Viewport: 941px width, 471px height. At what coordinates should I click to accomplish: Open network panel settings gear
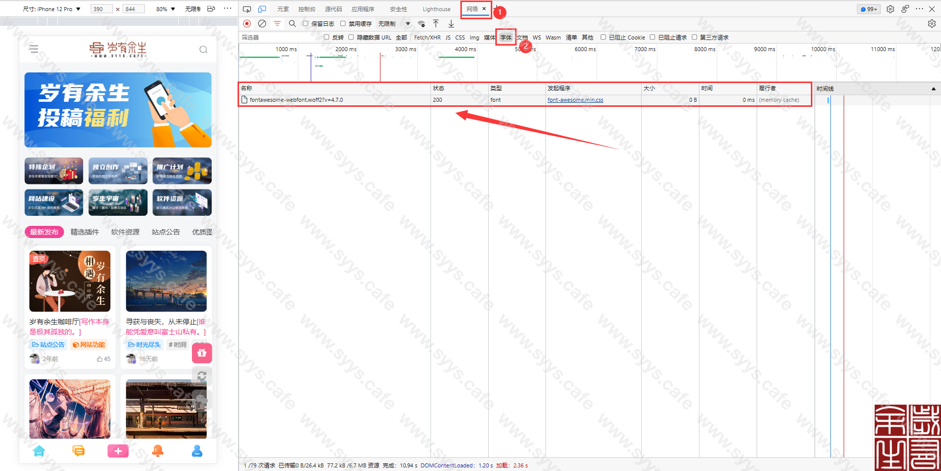[931, 23]
